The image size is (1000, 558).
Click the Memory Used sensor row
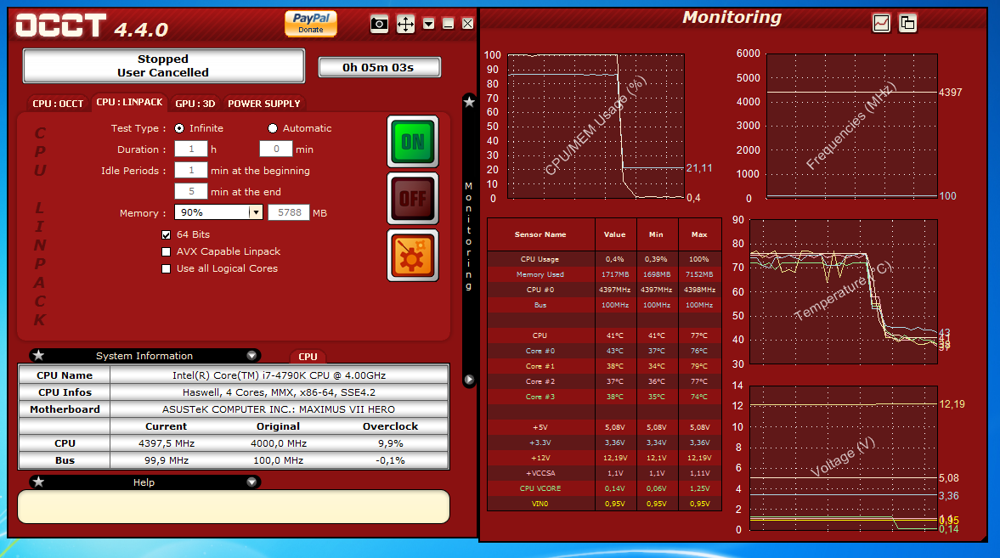(x=604, y=274)
